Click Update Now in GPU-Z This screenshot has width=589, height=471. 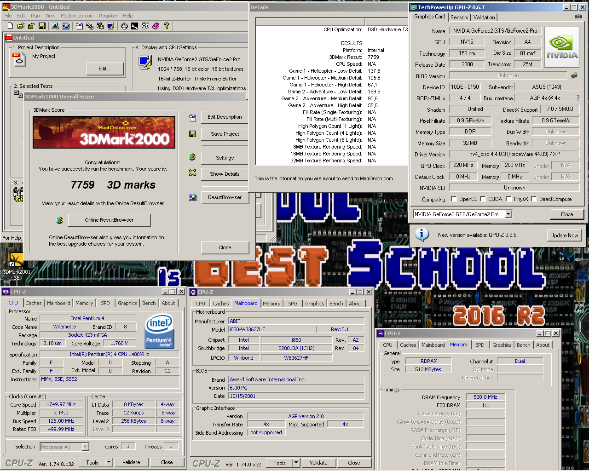[564, 235]
